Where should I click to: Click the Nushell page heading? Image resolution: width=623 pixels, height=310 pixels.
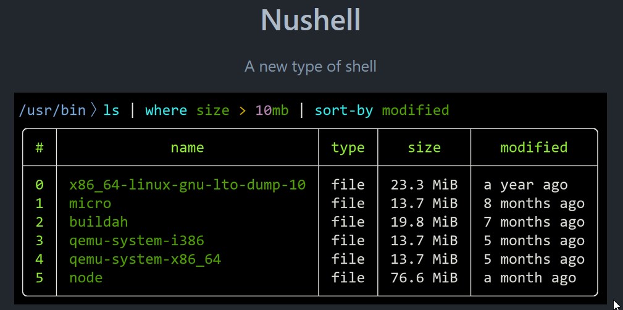(x=311, y=20)
